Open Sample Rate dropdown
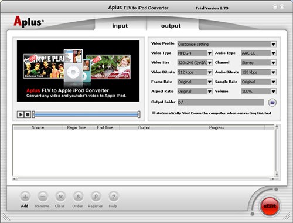This screenshot has width=293, height=223. click(x=258, y=82)
